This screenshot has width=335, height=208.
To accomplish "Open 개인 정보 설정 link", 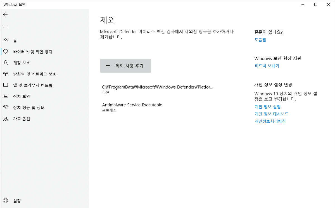I will (267, 107).
